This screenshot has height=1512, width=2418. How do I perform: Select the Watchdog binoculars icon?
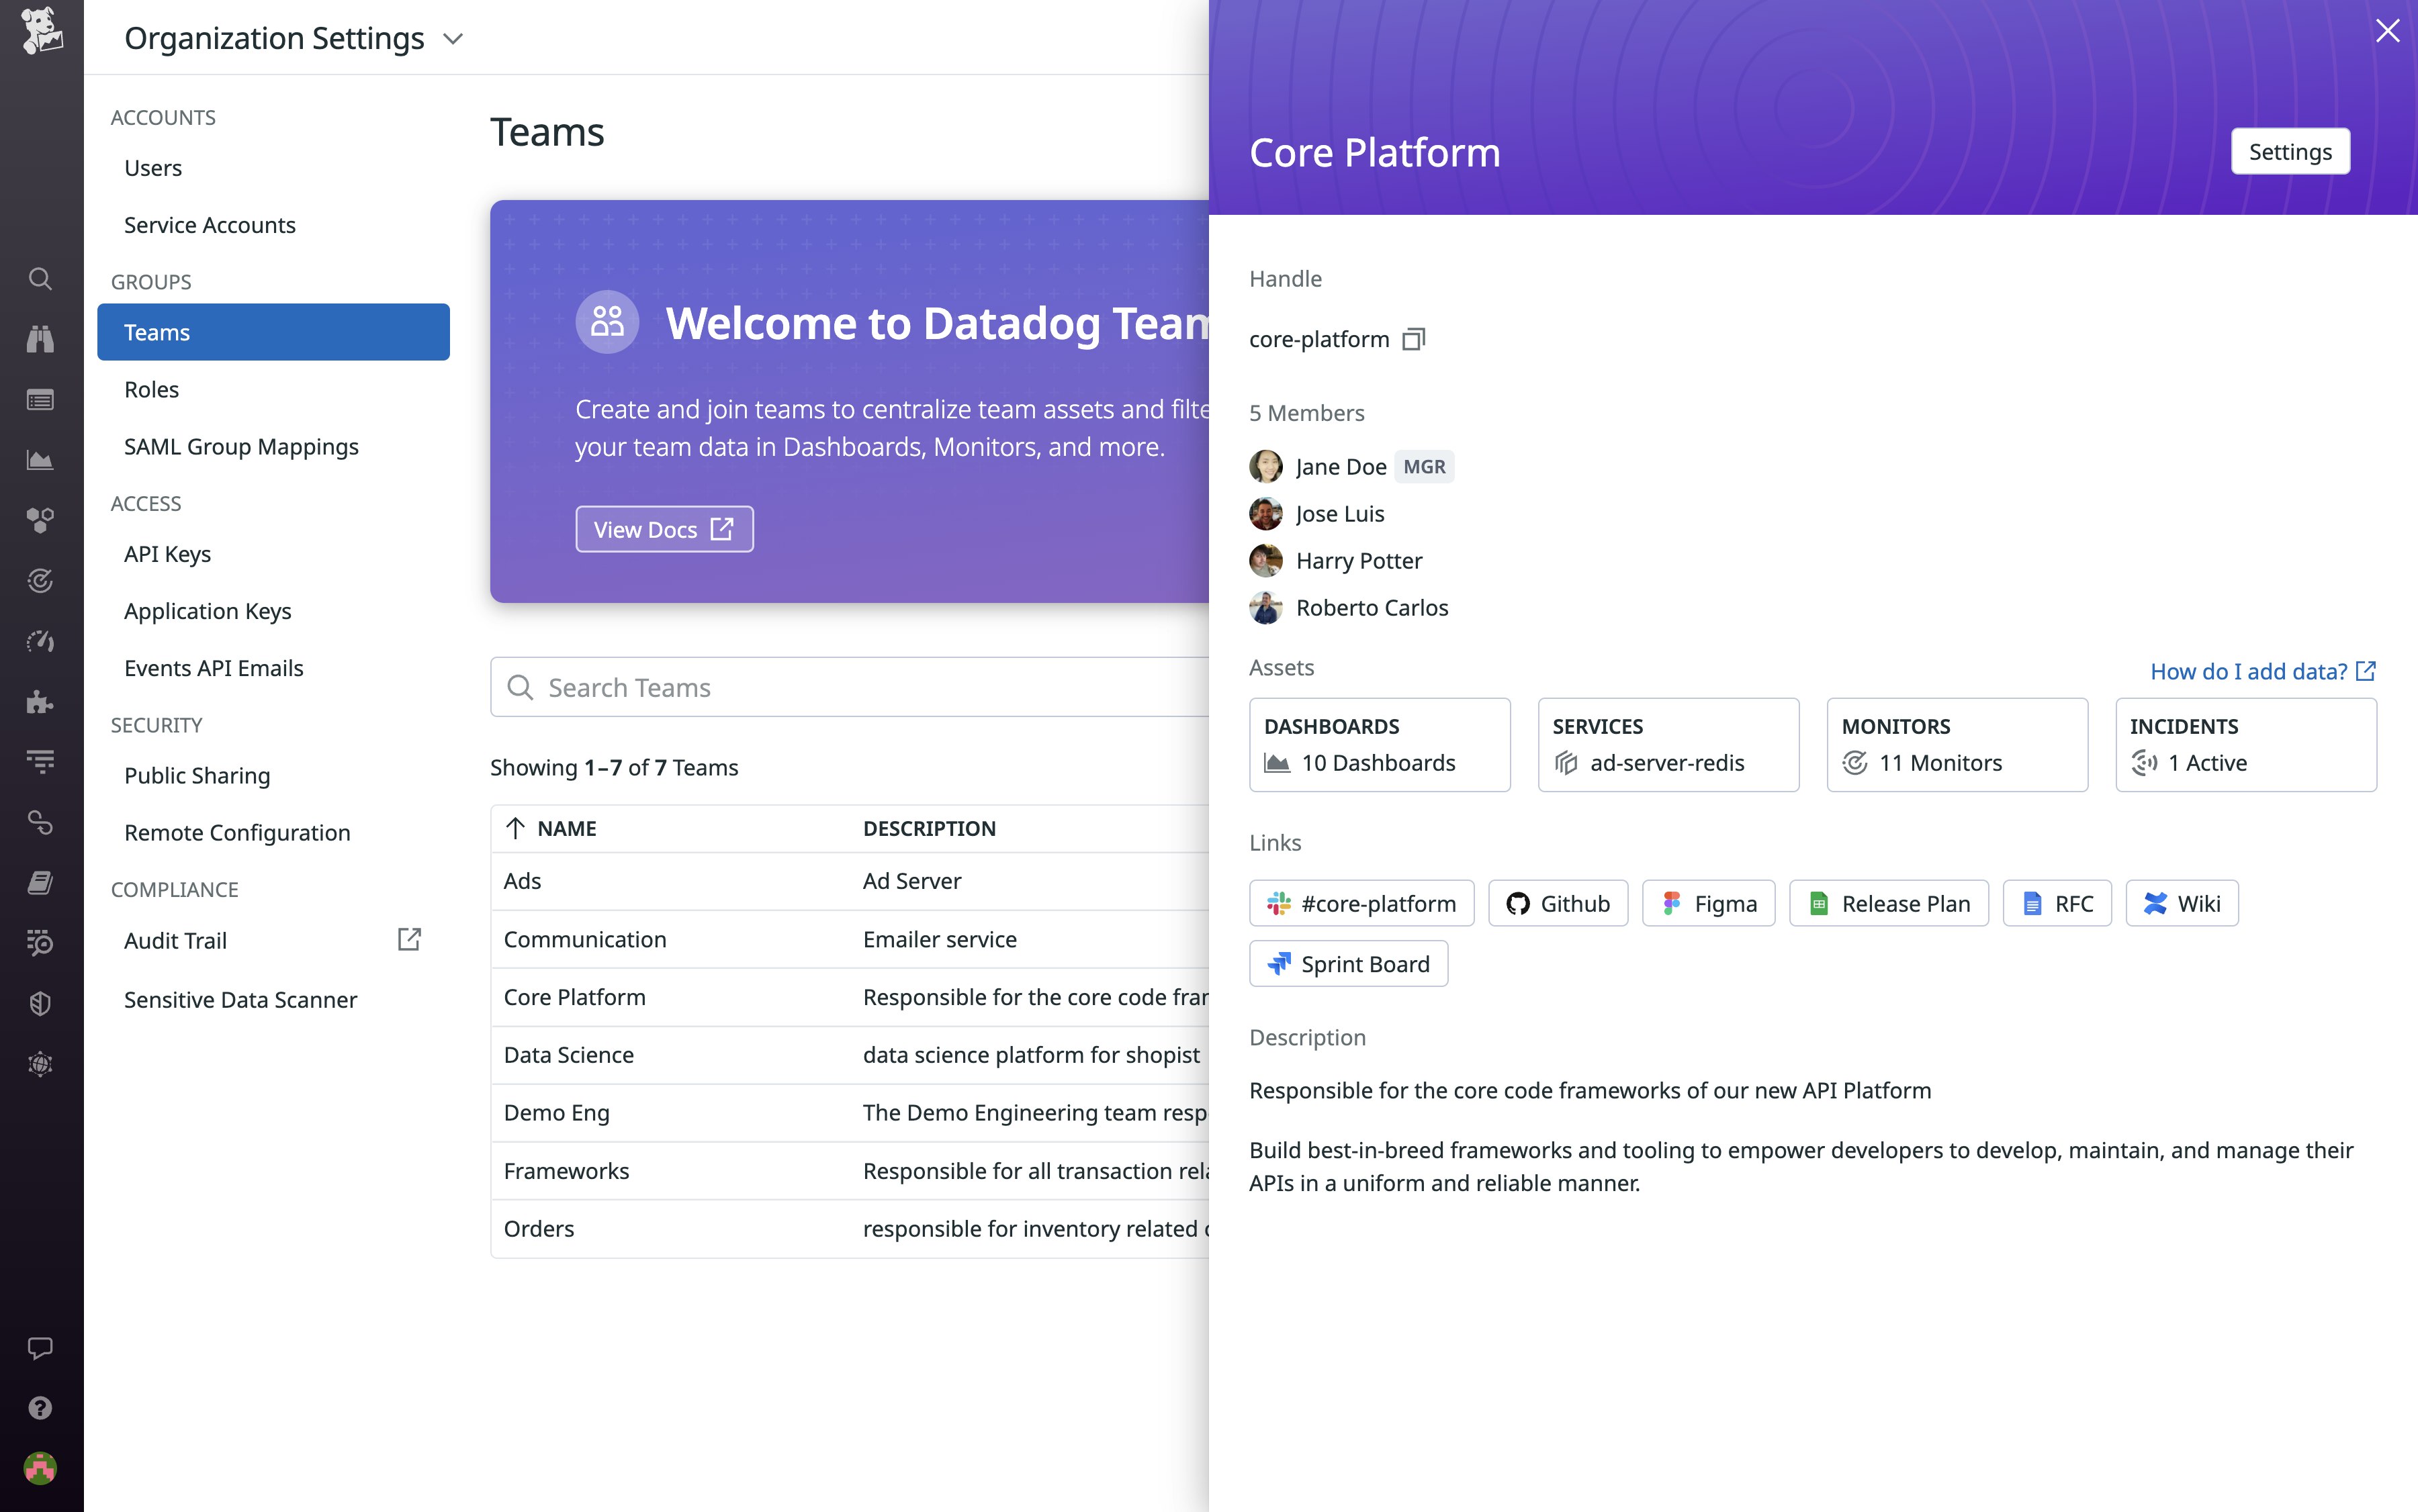(x=40, y=339)
